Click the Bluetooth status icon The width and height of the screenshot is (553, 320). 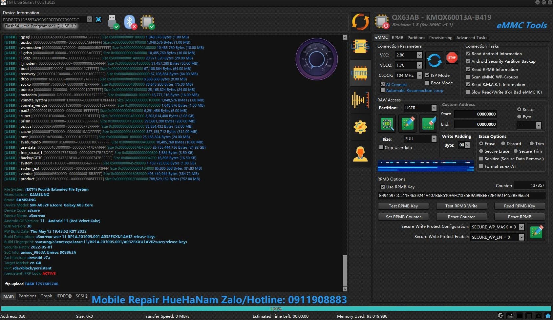[x=130, y=22]
